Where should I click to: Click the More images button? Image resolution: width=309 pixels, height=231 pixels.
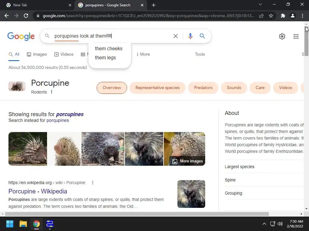(x=187, y=161)
